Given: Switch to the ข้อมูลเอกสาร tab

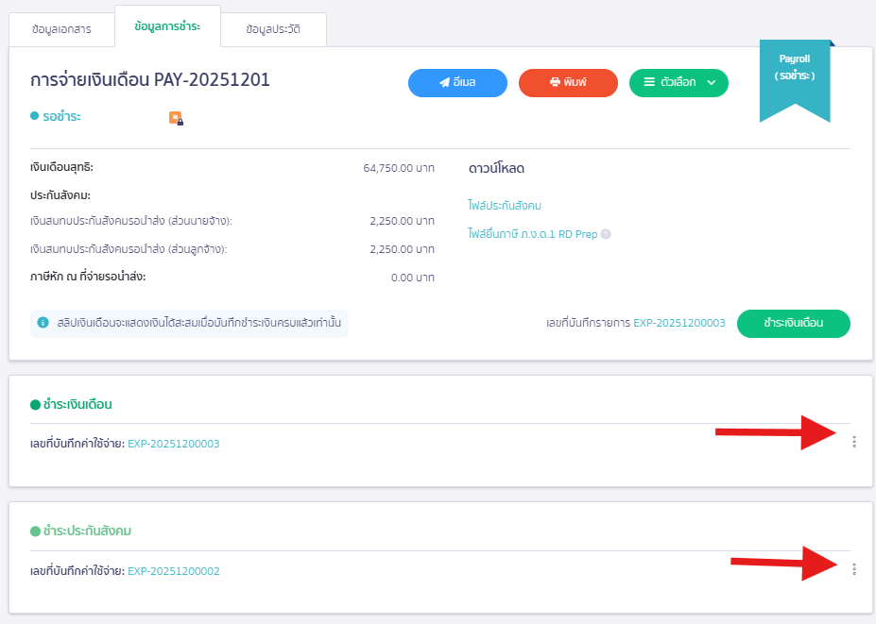Looking at the screenshot, I should (x=61, y=29).
